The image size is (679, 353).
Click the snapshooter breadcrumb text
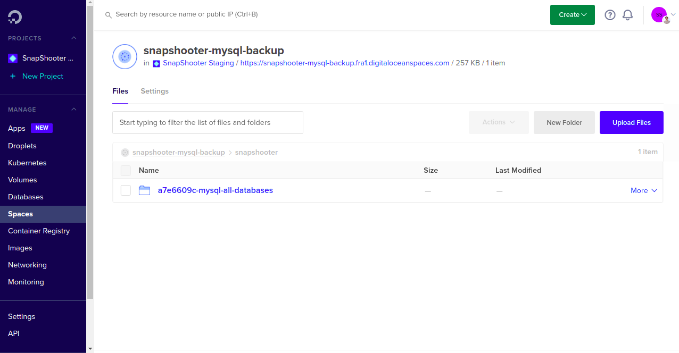pyautogui.click(x=256, y=152)
